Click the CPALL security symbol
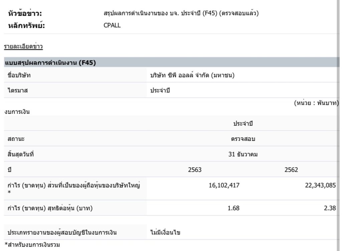The height and width of the screenshot is (251, 342). click(x=112, y=26)
